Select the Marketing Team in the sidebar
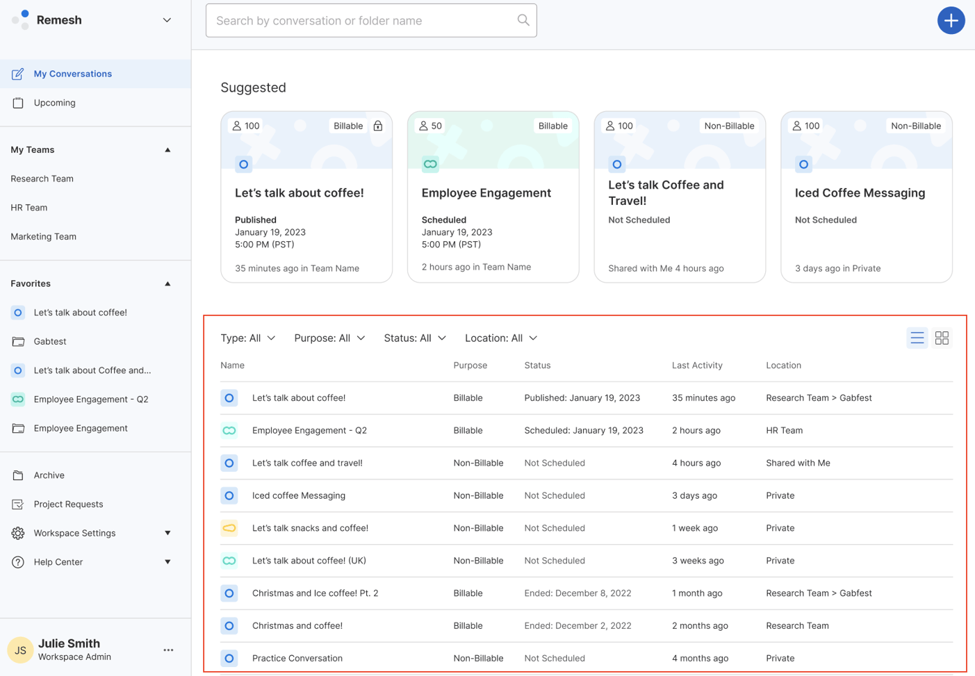 (43, 236)
